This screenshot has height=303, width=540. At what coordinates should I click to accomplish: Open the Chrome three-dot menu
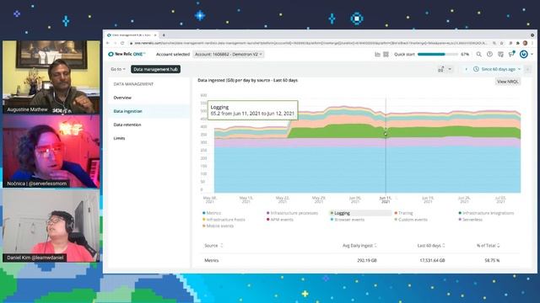[x=532, y=43]
